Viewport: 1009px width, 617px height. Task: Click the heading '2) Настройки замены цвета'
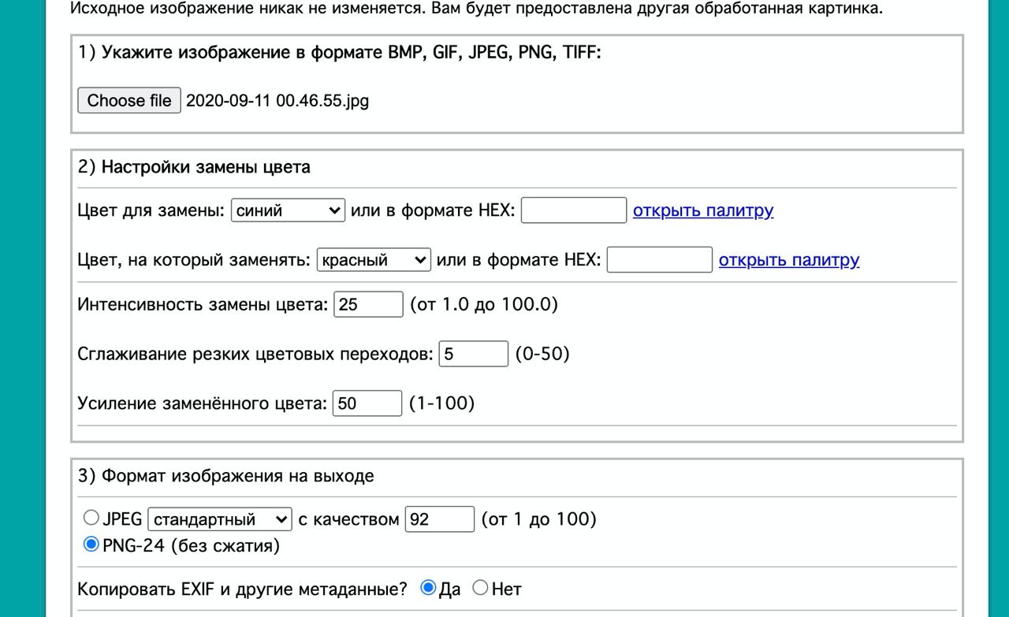(x=194, y=167)
